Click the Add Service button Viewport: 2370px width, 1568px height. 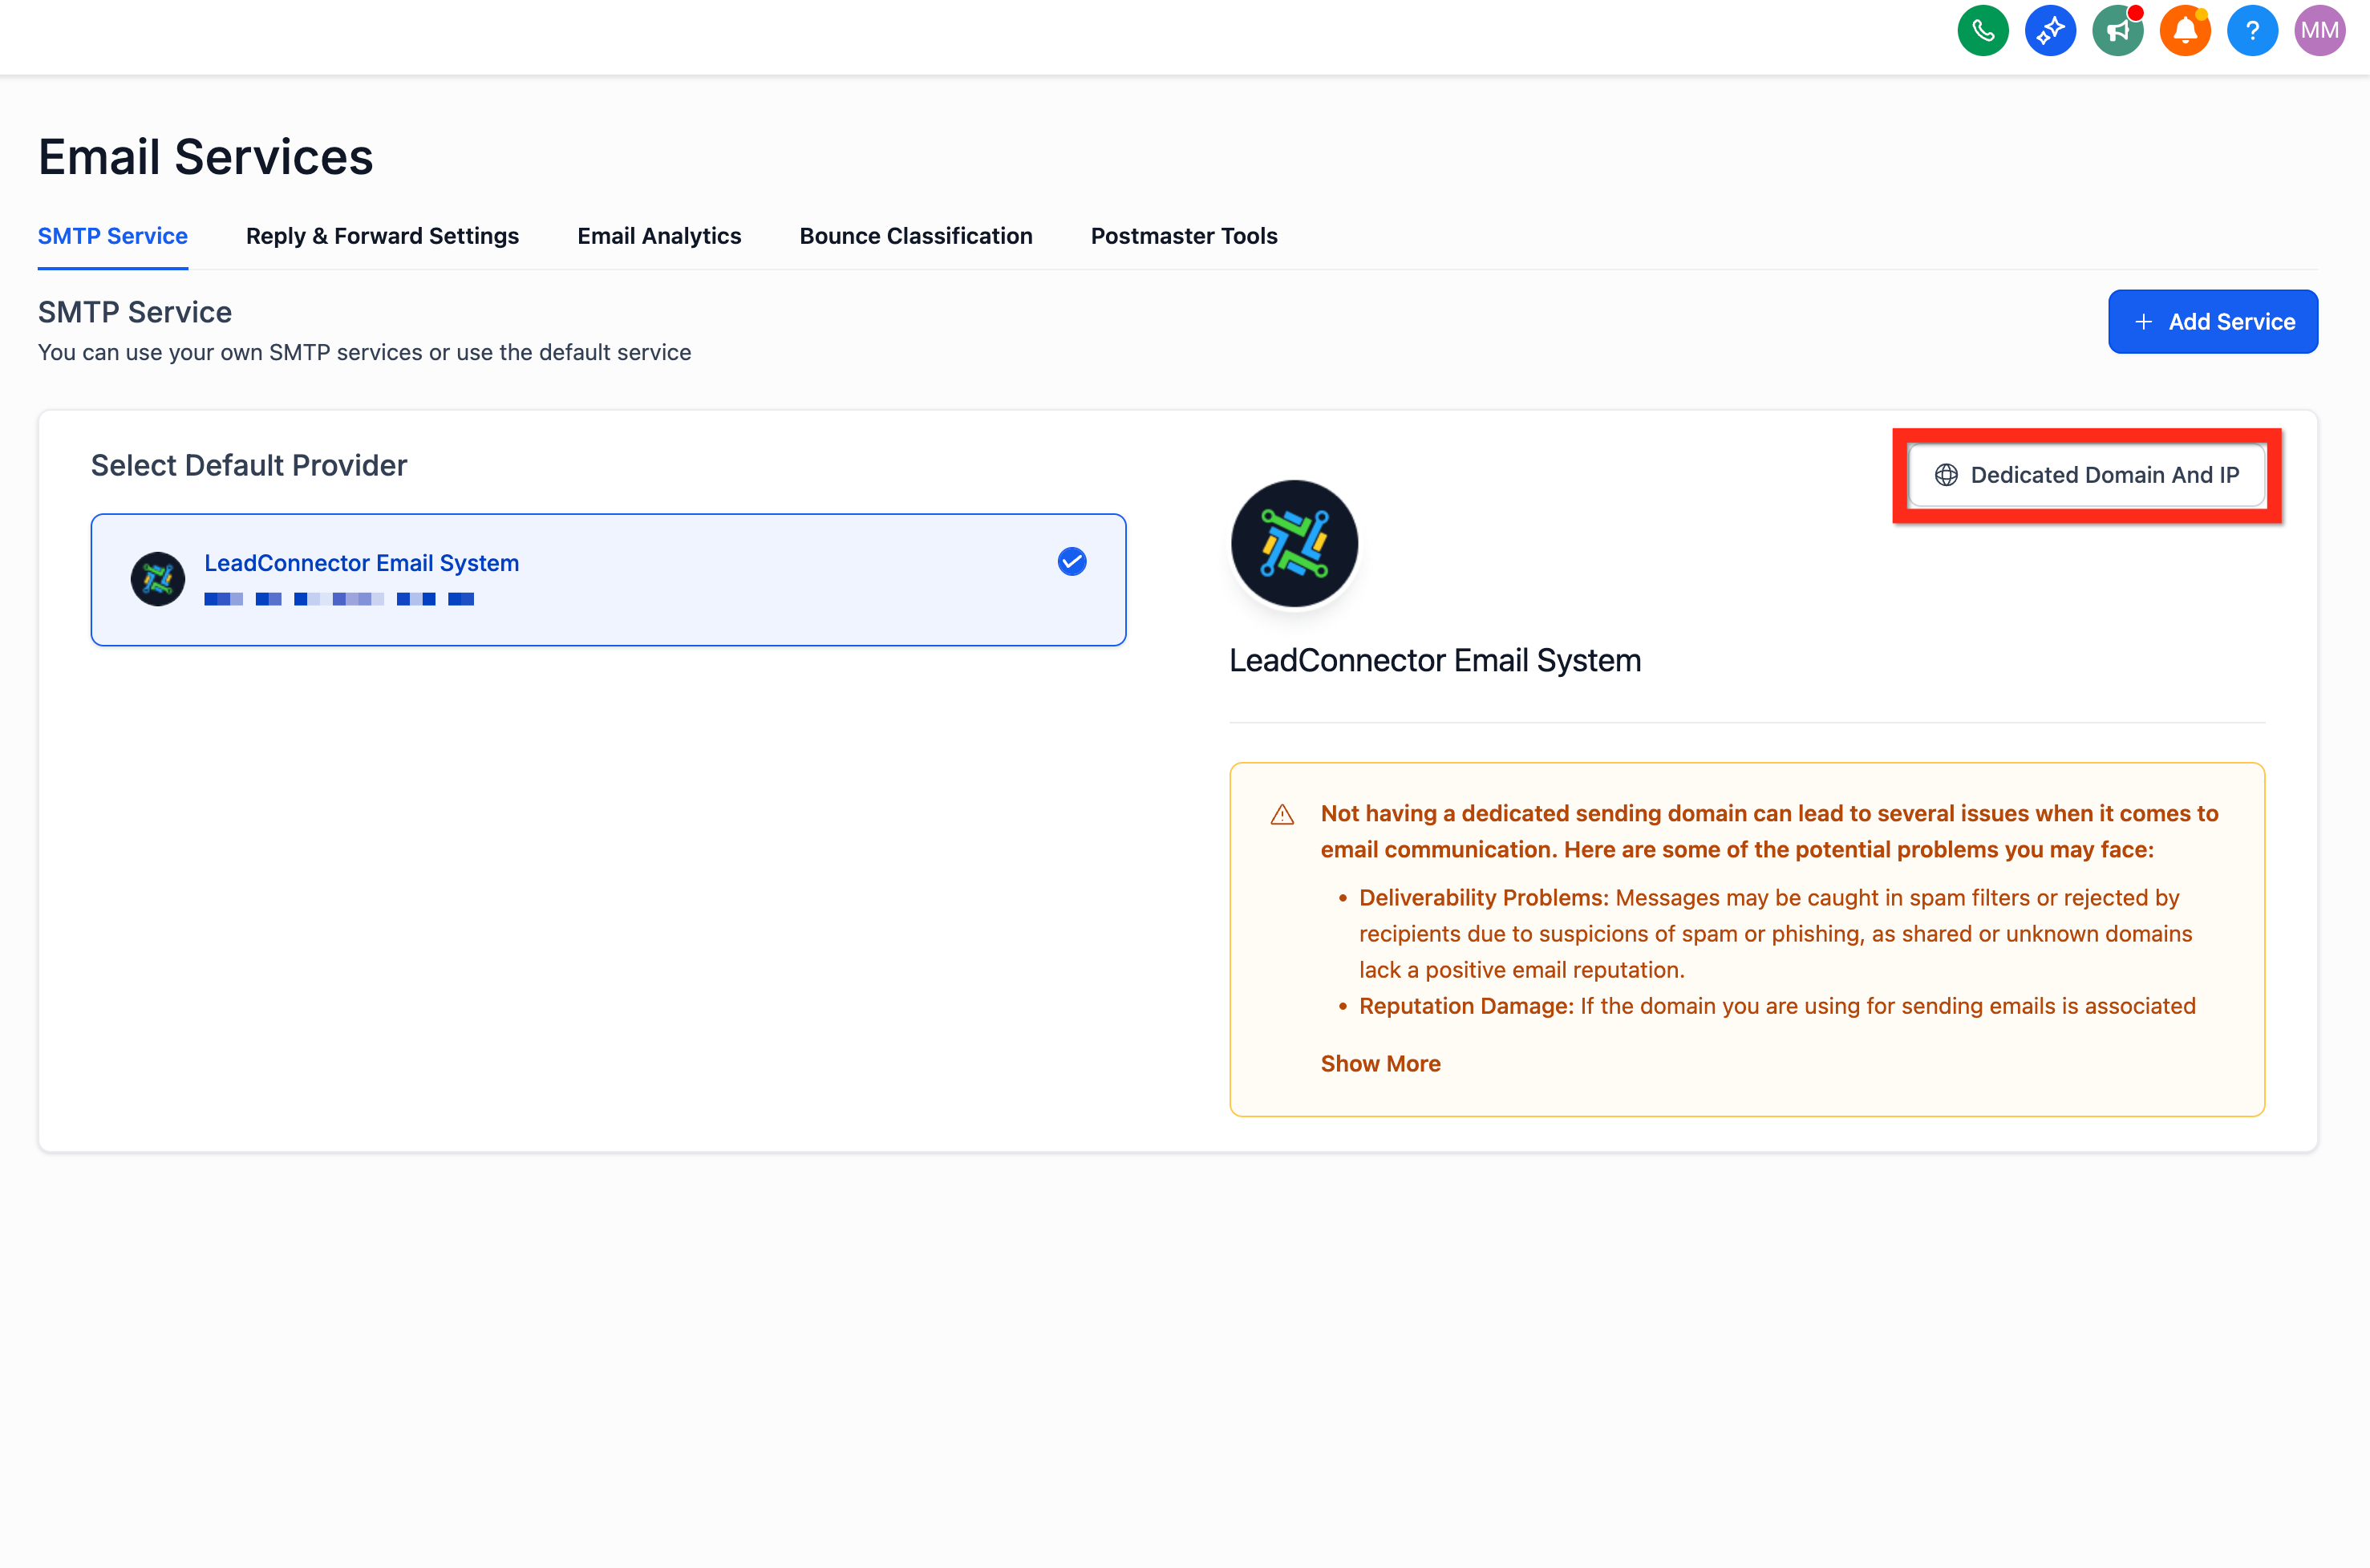[x=2212, y=321]
